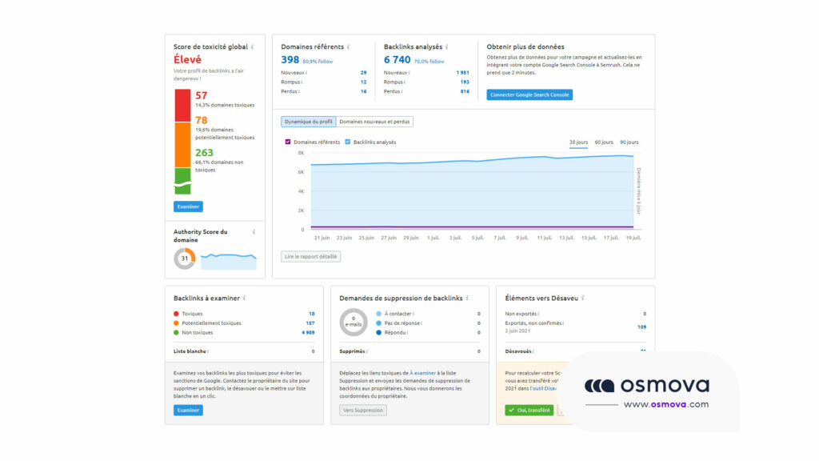The image size is (819, 461).
Task: Click Examiner under the toxicity score
Action: click(x=186, y=206)
